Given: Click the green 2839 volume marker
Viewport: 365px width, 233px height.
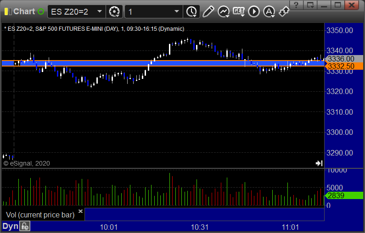Looking at the screenshot, I should pos(344,195).
